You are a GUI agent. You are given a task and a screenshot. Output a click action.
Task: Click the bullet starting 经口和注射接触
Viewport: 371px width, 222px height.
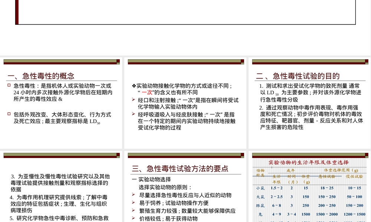[188, 104]
